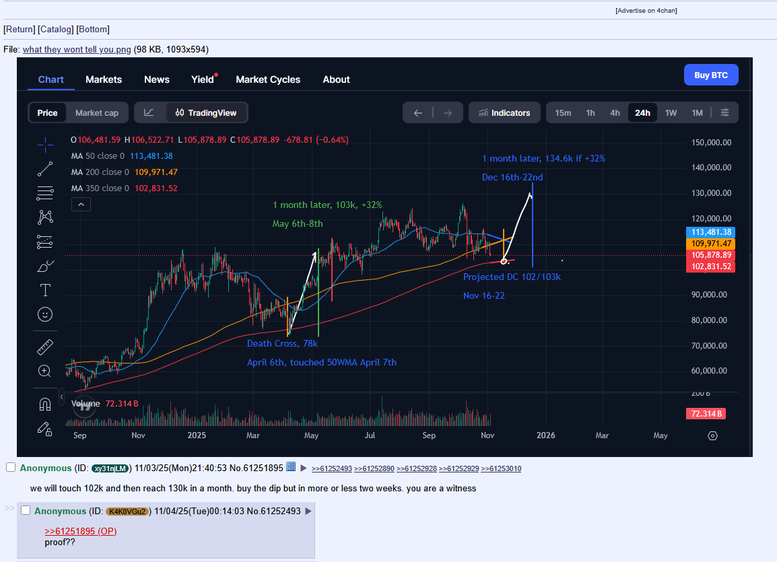Open chart settings gear near time axis

pyautogui.click(x=712, y=435)
